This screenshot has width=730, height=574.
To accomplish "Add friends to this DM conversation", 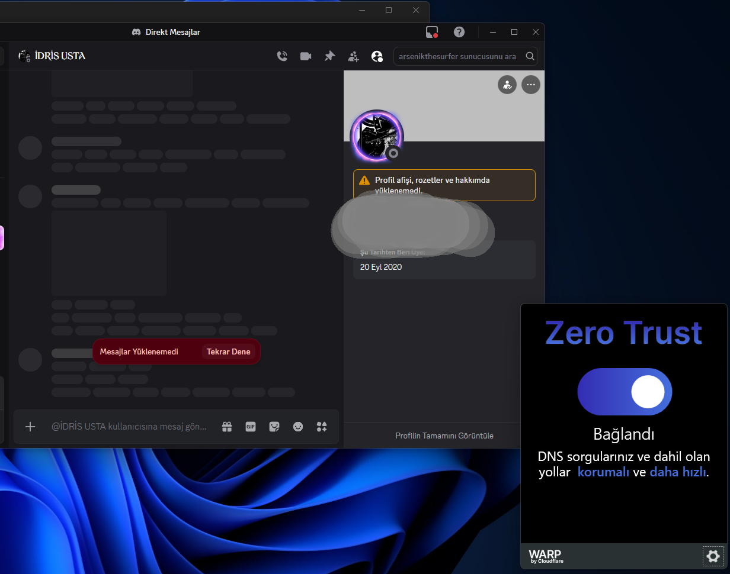I will (353, 56).
